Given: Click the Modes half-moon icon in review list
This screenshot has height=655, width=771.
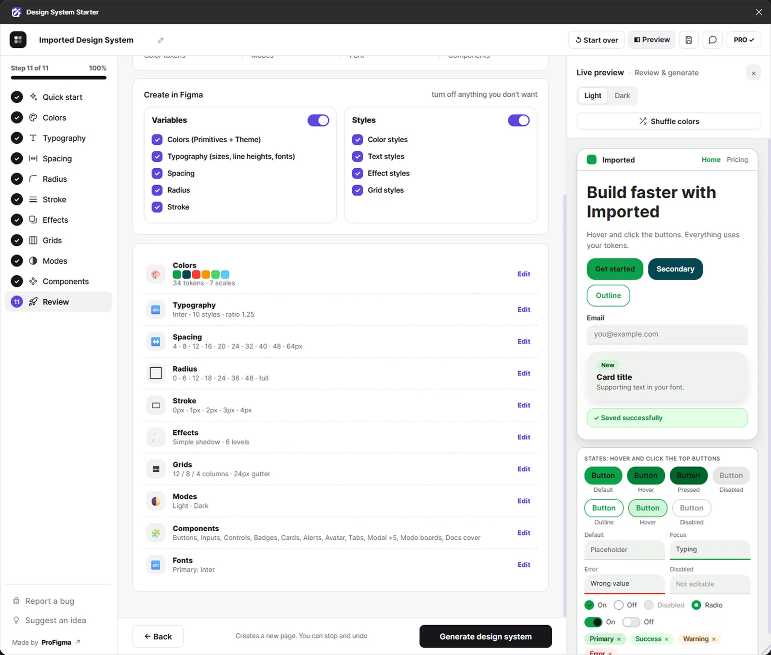Looking at the screenshot, I should coord(156,501).
